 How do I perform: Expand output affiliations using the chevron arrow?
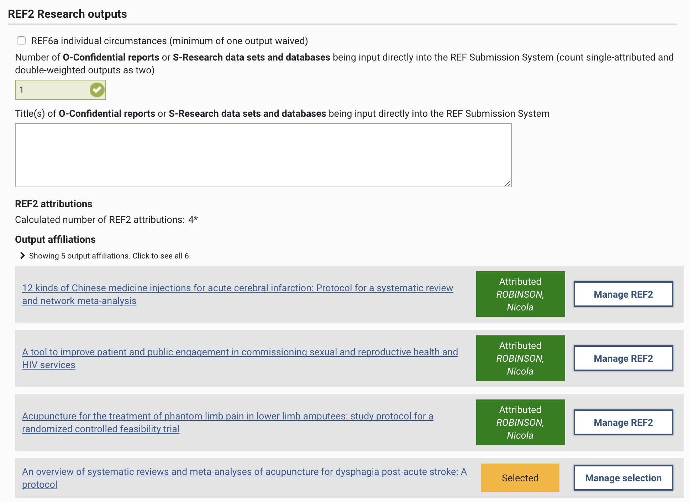[22, 256]
